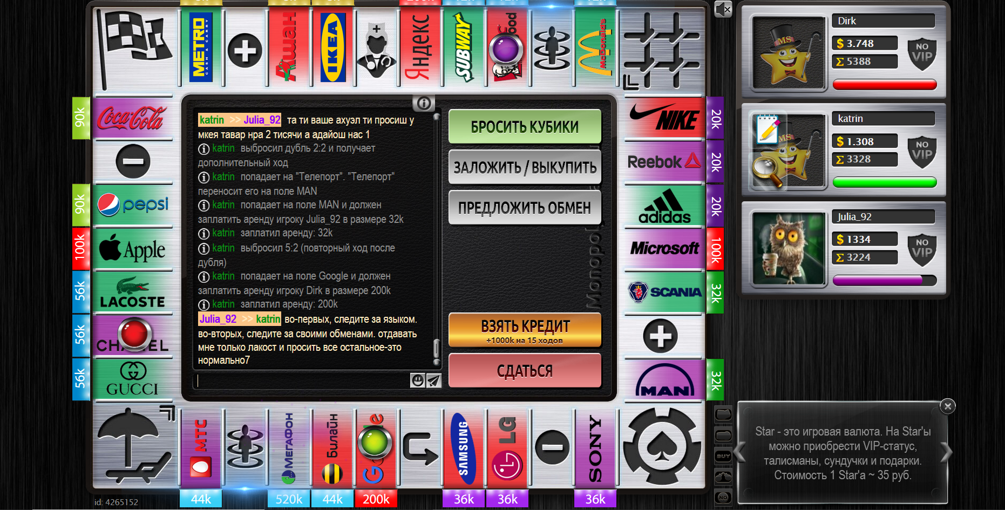Open Dirk's player avatar
This screenshot has width=1005, height=510.
point(789,53)
